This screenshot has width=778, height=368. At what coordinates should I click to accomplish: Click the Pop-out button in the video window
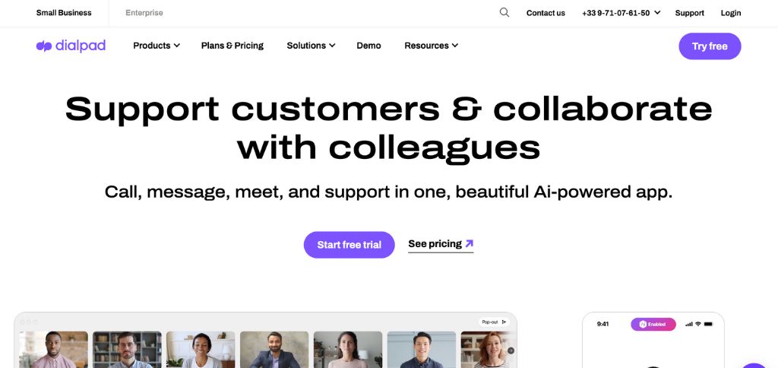pos(494,322)
